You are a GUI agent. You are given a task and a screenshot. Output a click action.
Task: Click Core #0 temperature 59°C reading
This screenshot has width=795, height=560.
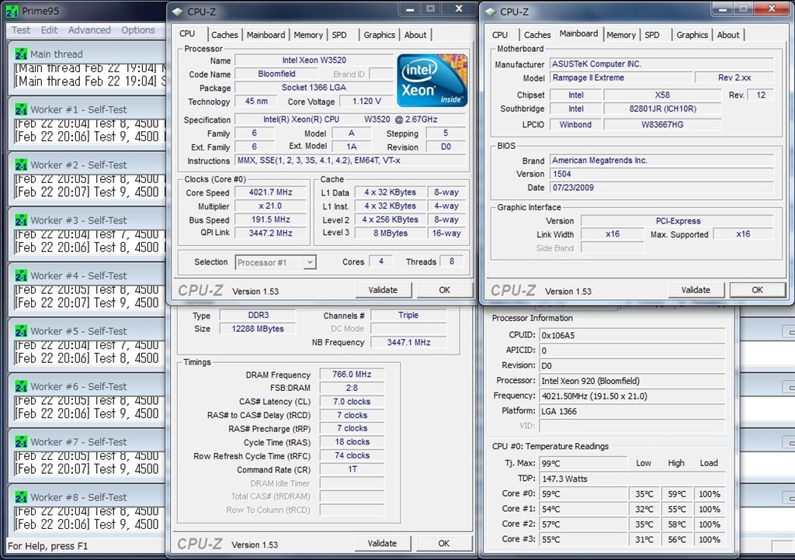click(583, 493)
